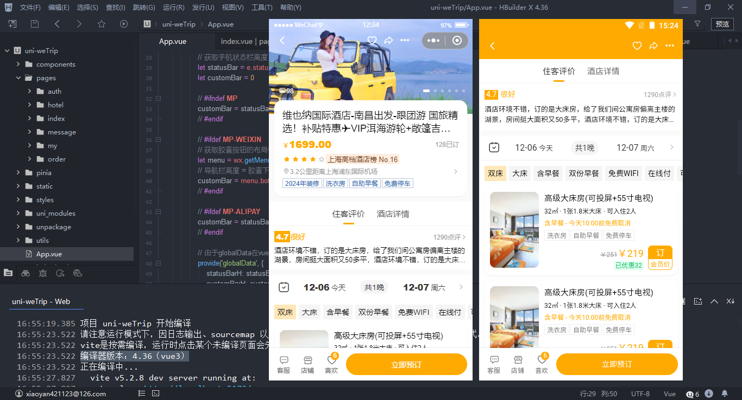Collapse the uni-weTrip project root
This screenshot has height=400, width=742.
pos(7,51)
